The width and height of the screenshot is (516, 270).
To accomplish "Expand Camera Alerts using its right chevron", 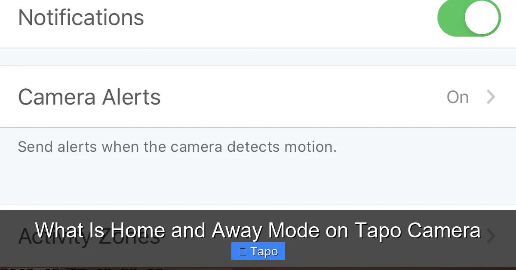I will tap(490, 97).
